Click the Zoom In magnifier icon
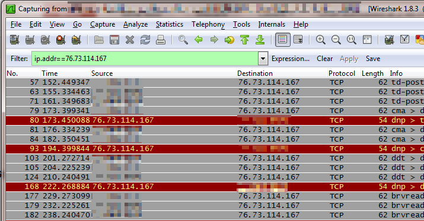 (x=320, y=40)
